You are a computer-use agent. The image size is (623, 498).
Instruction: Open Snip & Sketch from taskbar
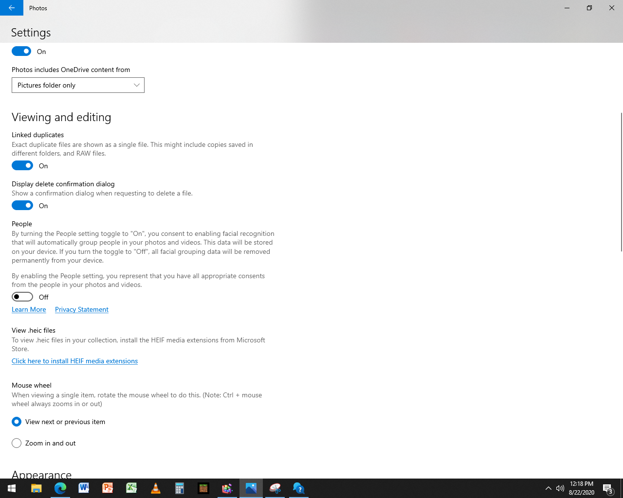pyautogui.click(x=275, y=488)
